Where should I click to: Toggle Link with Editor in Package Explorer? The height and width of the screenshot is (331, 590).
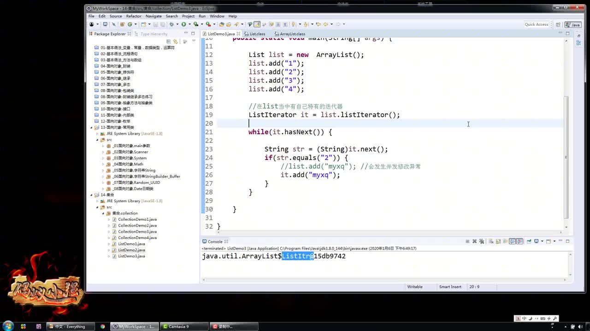[176, 41]
